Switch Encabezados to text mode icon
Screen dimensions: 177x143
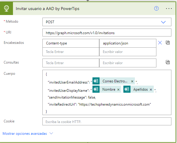pos(168,43)
